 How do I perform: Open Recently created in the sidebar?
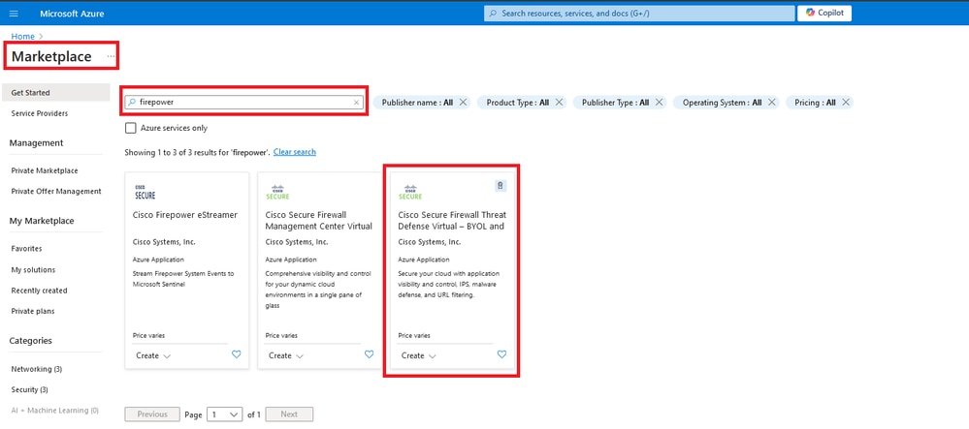(39, 291)
